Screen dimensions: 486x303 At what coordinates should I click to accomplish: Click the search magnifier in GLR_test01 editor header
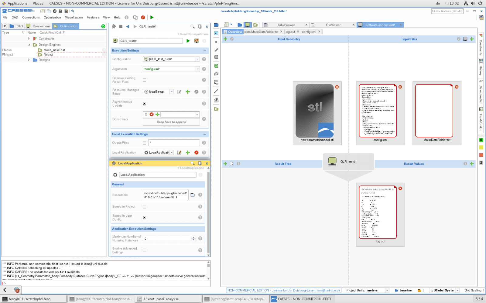[x=193, y=27]
